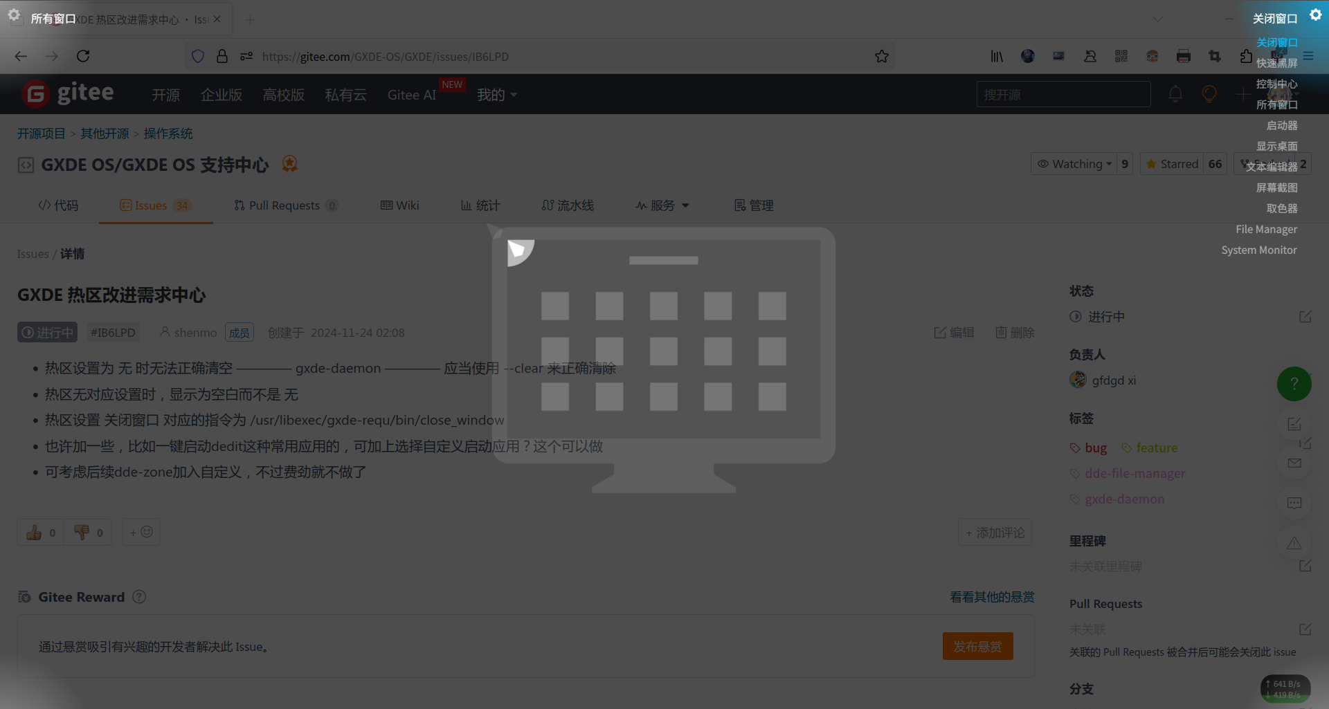Choose 启动器 in the hot corner list
The width and height of the screenshot is (1329, 709).
tap(1282, 125)
